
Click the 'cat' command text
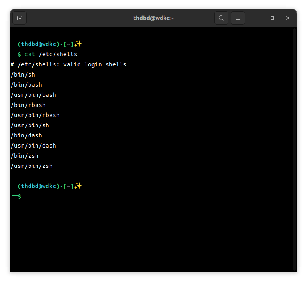coord(30,54)
